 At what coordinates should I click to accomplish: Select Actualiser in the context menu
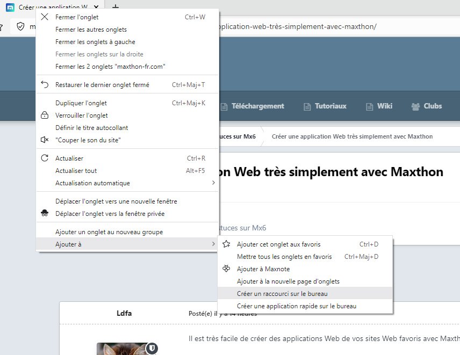coord(127,158)
